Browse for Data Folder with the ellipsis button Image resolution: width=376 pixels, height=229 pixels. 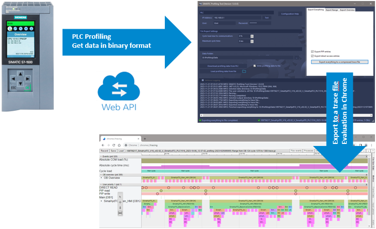pyautogui.click(x=297, y=58)
